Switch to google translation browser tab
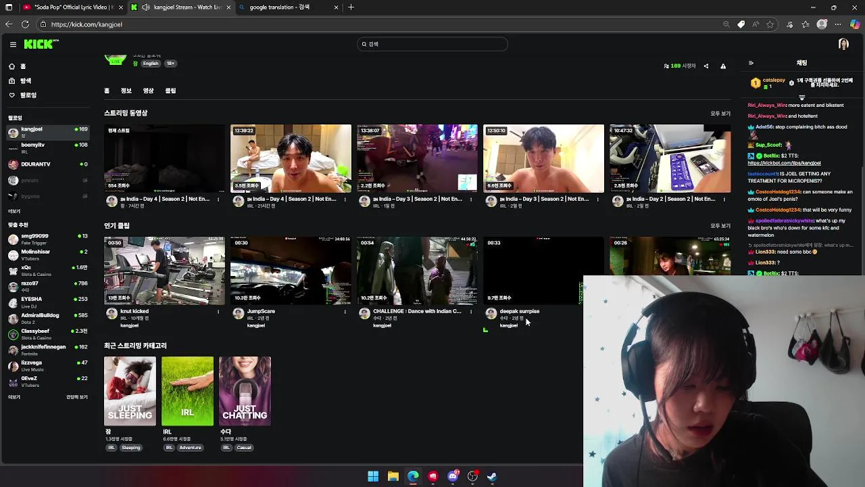The height and width of the screenshot is (487, 865). click(x=289, y=7)
